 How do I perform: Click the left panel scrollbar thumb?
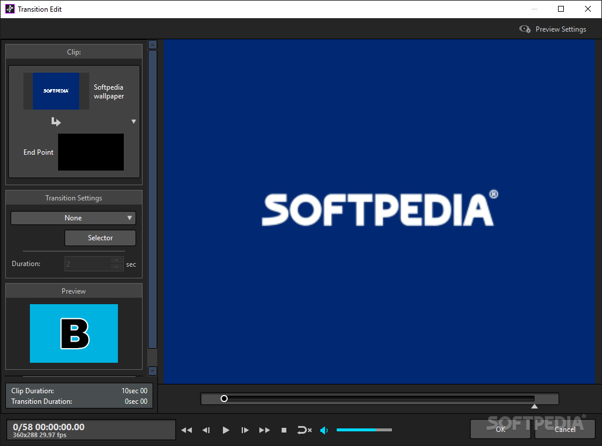pos(153,199)
